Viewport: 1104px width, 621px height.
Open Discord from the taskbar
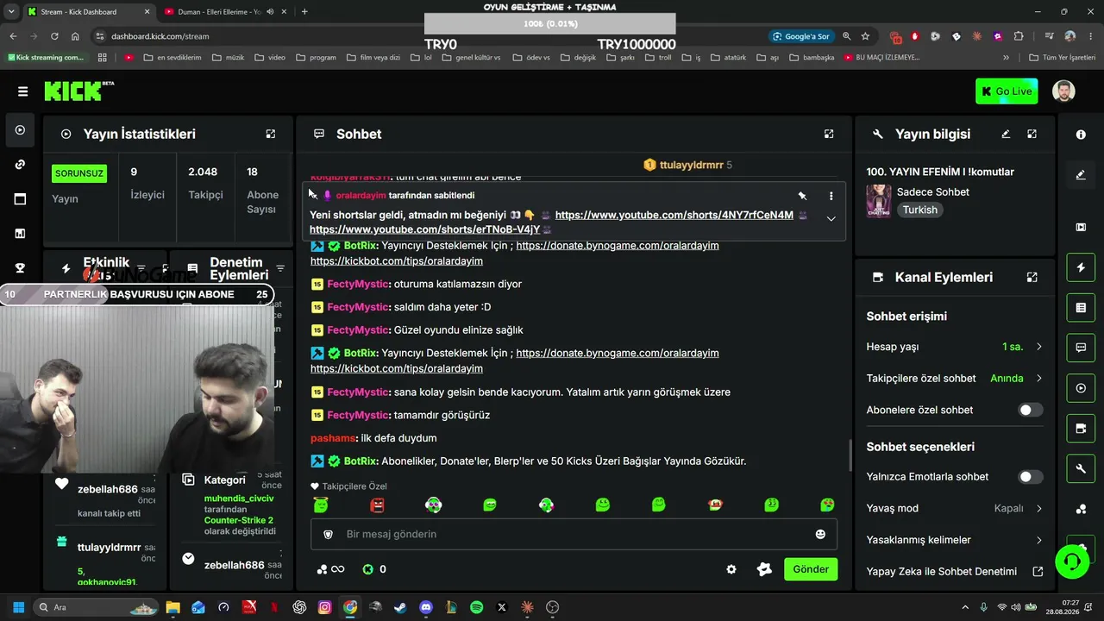click(425, 607)
